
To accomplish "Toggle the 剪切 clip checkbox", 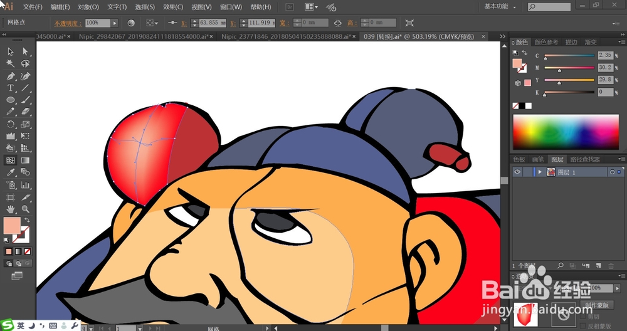I will [582, 317].
